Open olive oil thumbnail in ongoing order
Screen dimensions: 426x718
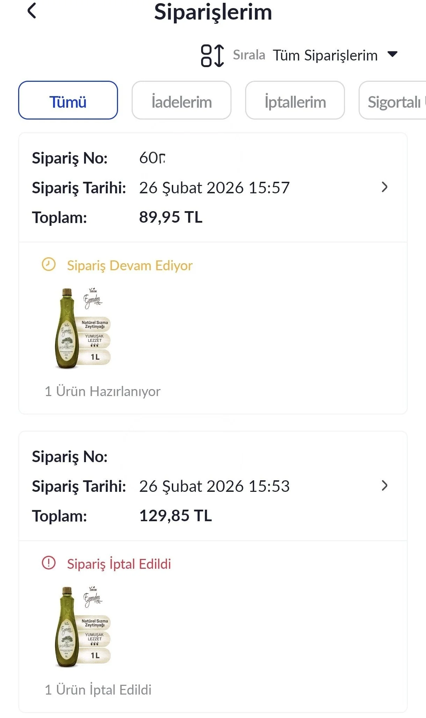(x=83, y=329)
